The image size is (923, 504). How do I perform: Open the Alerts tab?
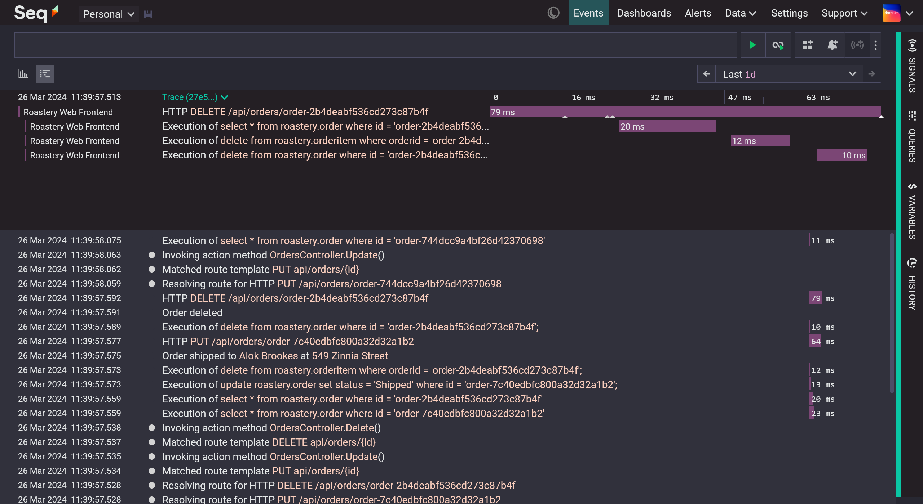click(x=698, y=13)
